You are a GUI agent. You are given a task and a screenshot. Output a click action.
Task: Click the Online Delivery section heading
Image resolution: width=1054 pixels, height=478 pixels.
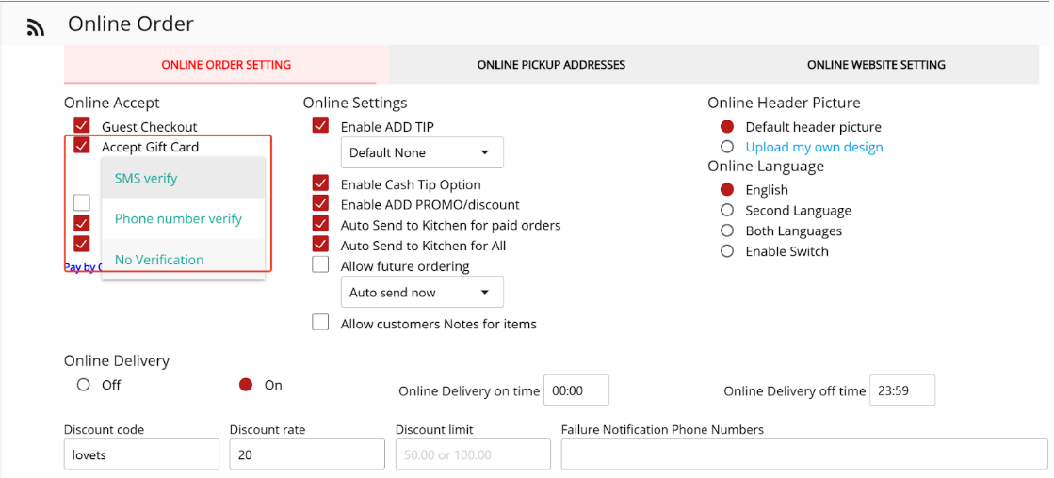pyautogui.click(x=117, y=360)
